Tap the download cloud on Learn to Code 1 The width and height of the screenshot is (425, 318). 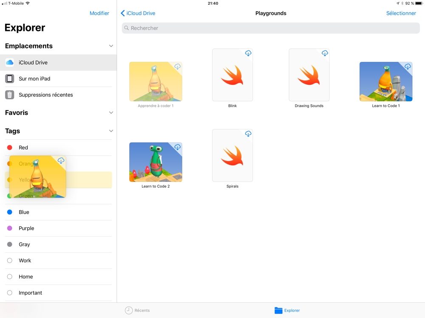click(x=408, y=66)
